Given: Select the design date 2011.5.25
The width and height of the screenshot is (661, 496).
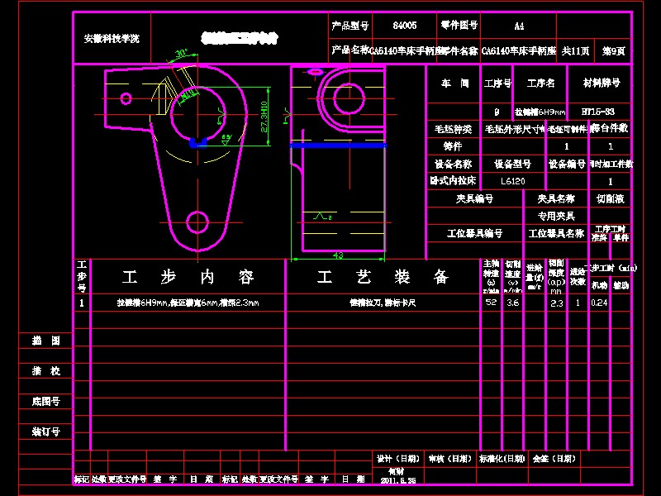Looking at the screenshot, I should click(x=398, y=481).
